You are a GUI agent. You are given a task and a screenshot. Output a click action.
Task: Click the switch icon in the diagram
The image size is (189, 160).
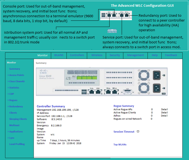[x=112, y=31]
